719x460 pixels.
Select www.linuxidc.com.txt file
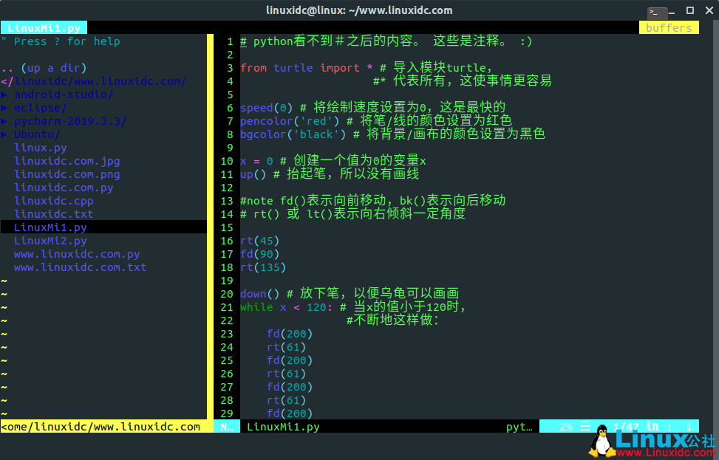[x=80, y=267]
